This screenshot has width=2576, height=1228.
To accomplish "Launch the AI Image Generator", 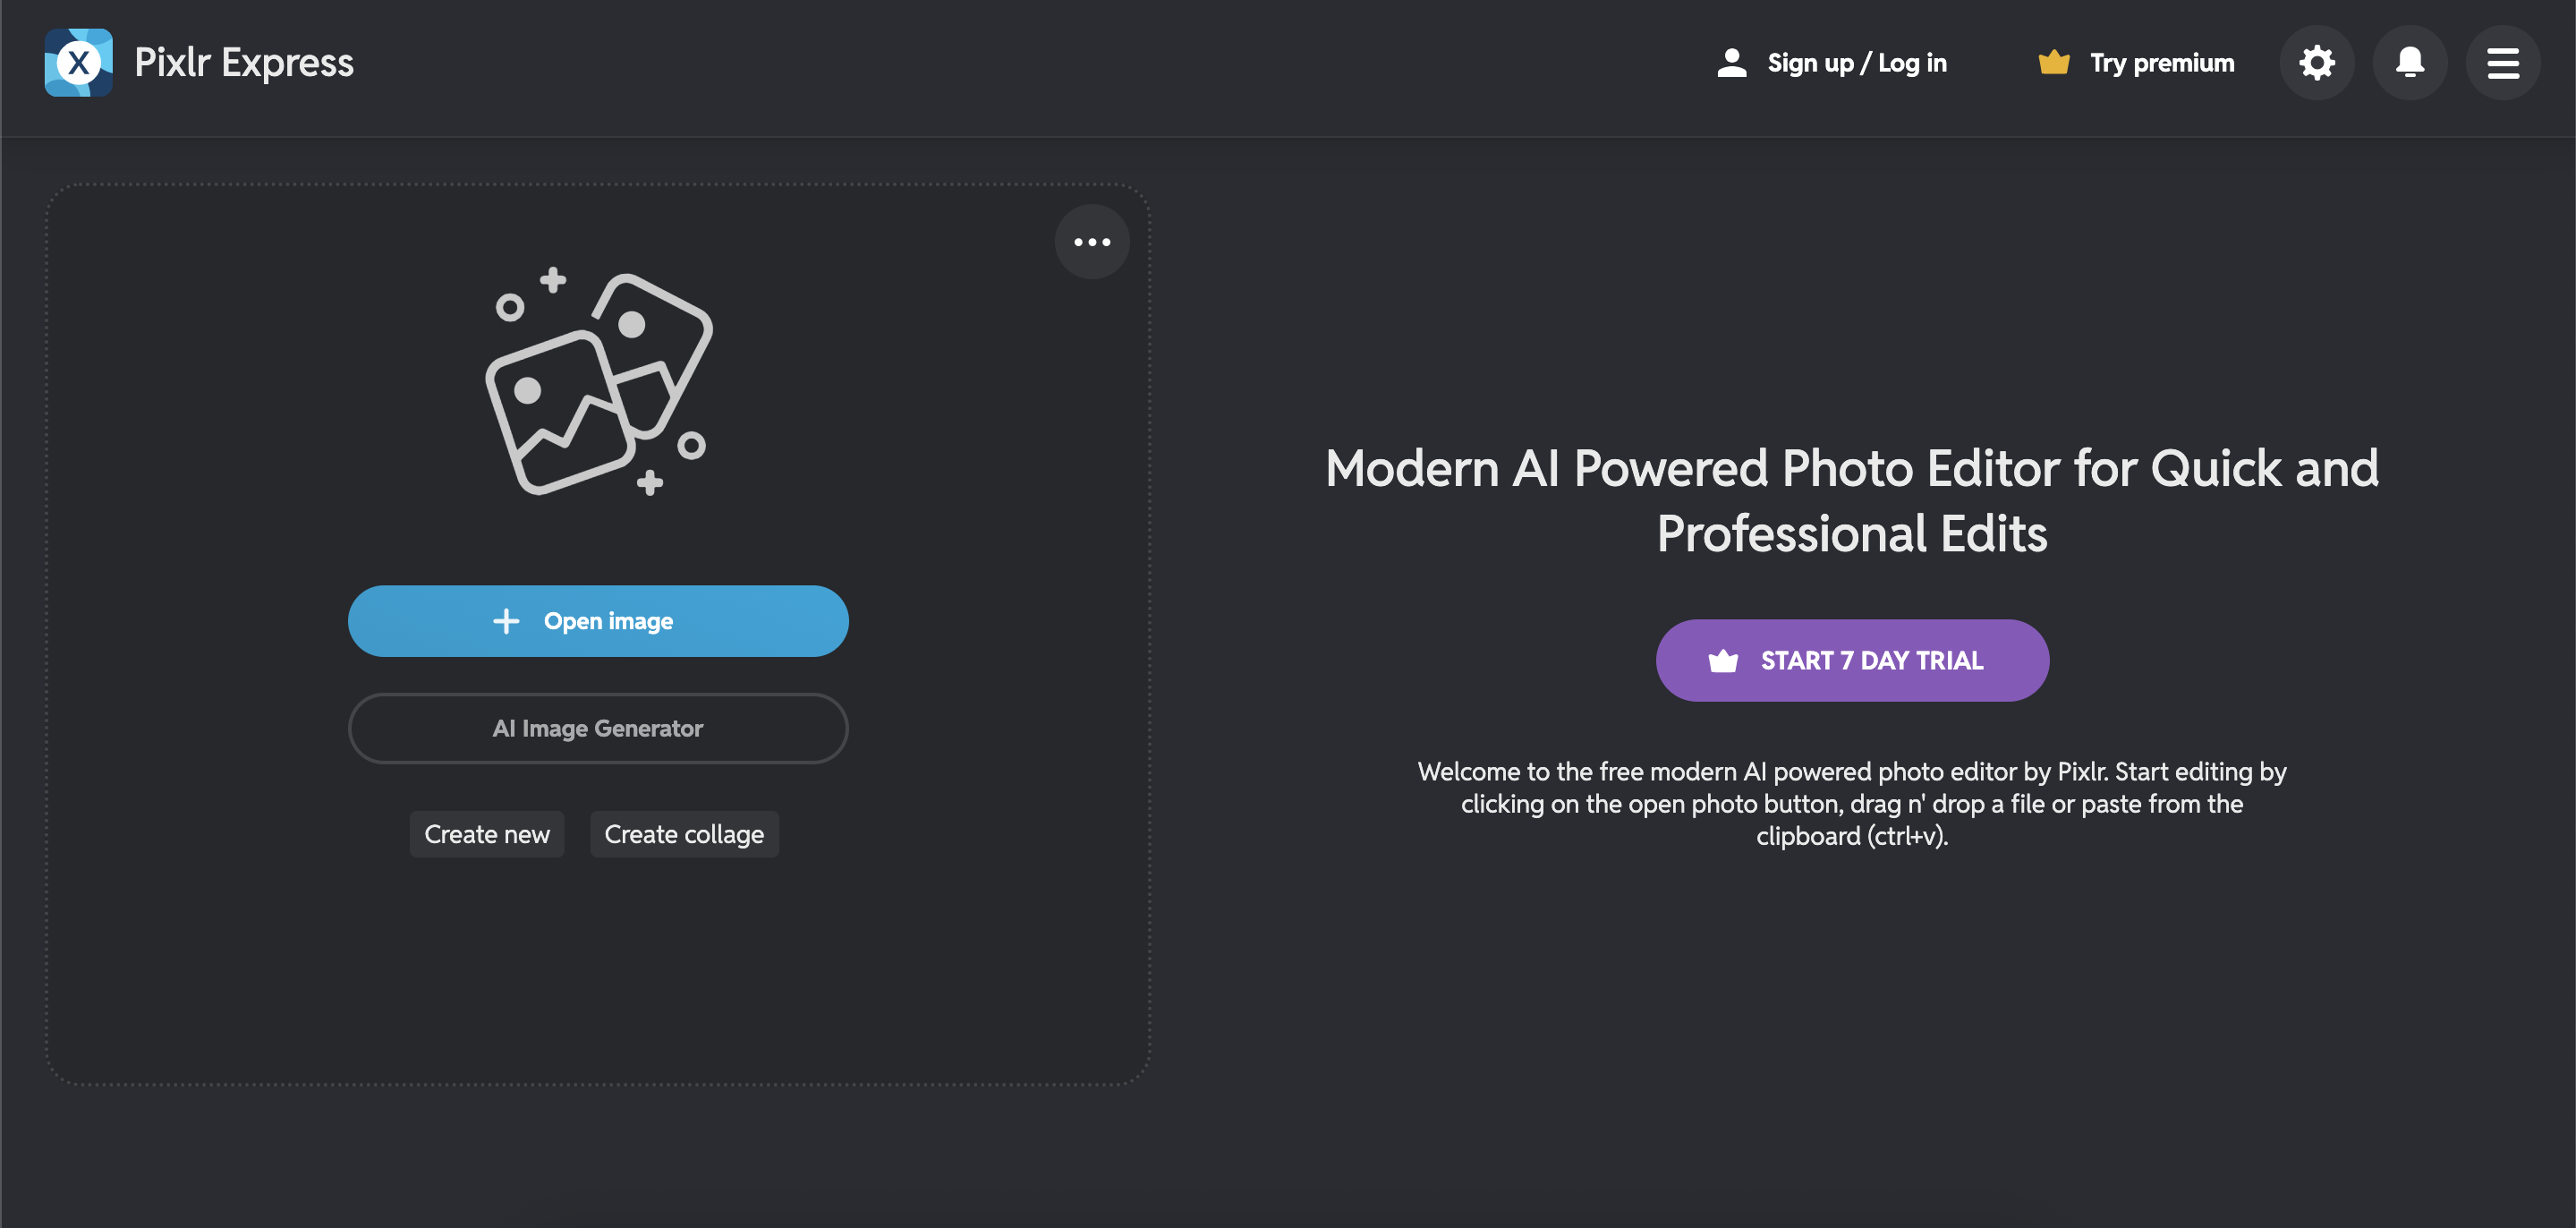I will click(598, 728).
